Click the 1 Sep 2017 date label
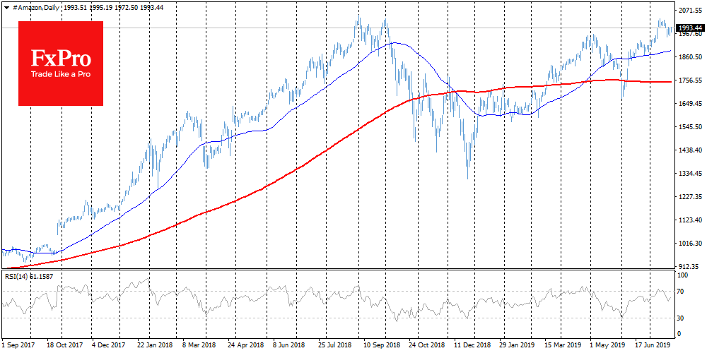Viewport: 707px width, 353px height. click(18, 347)
